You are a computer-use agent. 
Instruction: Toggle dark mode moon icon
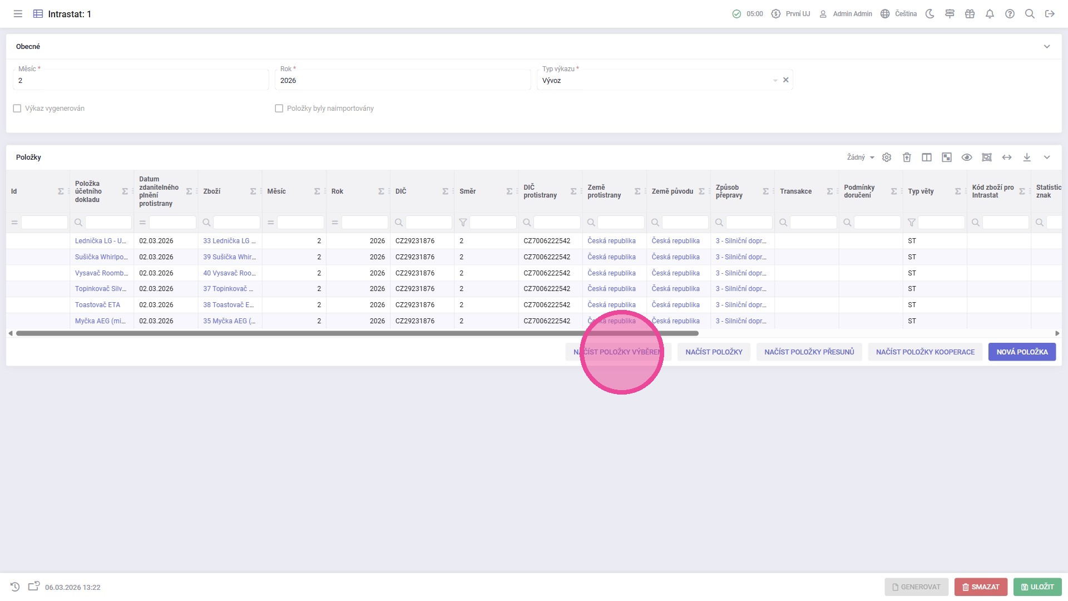tap(929, 14)
